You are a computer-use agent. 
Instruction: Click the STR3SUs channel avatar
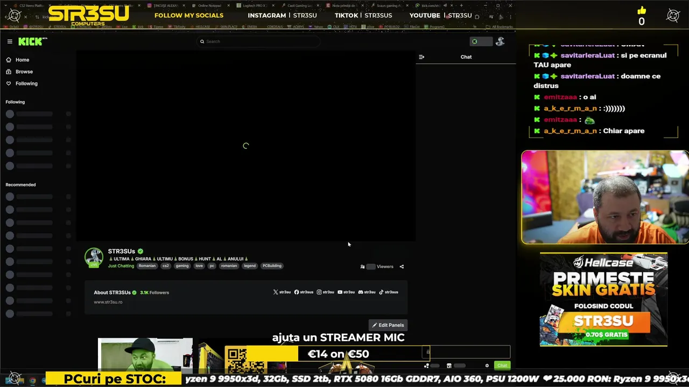point(94,257)
